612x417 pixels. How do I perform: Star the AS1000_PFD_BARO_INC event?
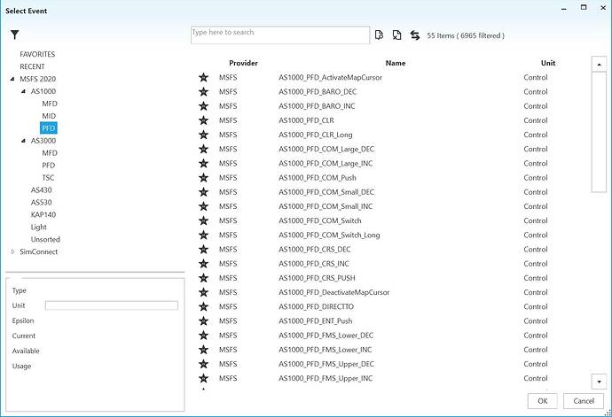coord(203,106)
